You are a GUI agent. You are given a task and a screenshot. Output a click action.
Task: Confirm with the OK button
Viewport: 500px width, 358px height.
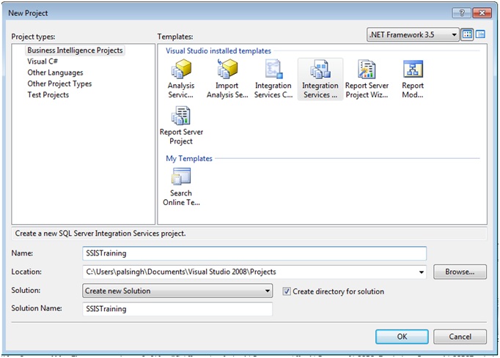click(x=402, y=337)
